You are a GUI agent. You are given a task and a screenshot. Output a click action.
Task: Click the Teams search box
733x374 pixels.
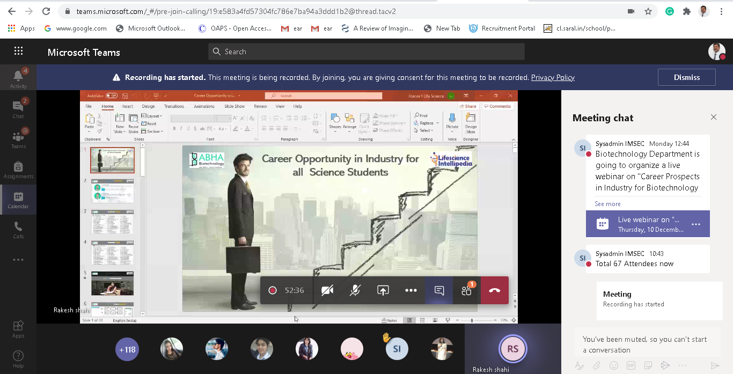click(366, 52)
